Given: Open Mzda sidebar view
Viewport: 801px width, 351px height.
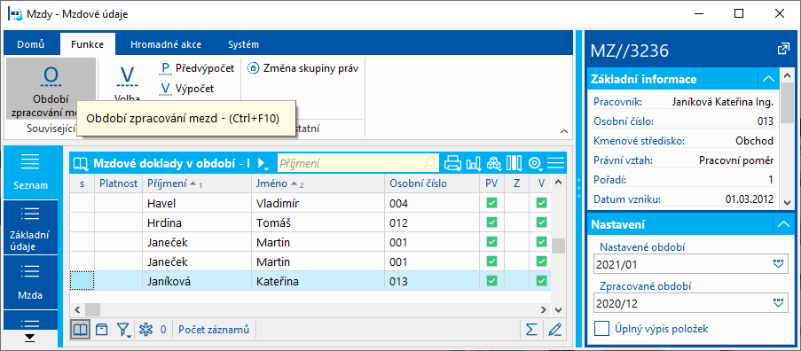Looking at the screenshot, I should (x=30, y=282).
